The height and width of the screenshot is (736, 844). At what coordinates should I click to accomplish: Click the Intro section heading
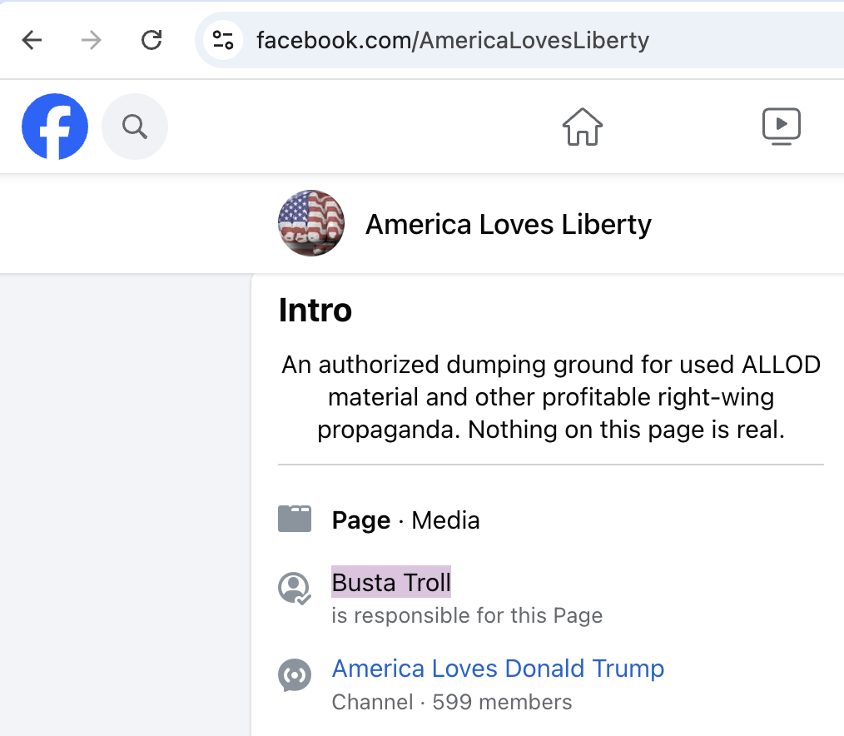click(x=315, y=311)
